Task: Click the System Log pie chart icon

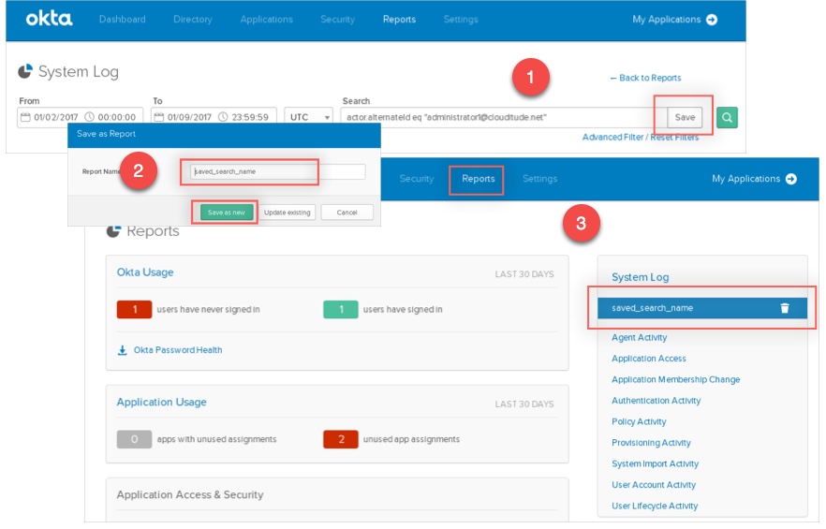Action: [x=24, y=71]
